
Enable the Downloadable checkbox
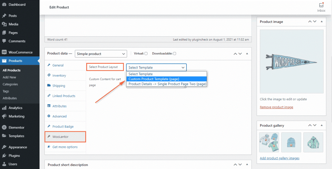[x=174, y=54]
